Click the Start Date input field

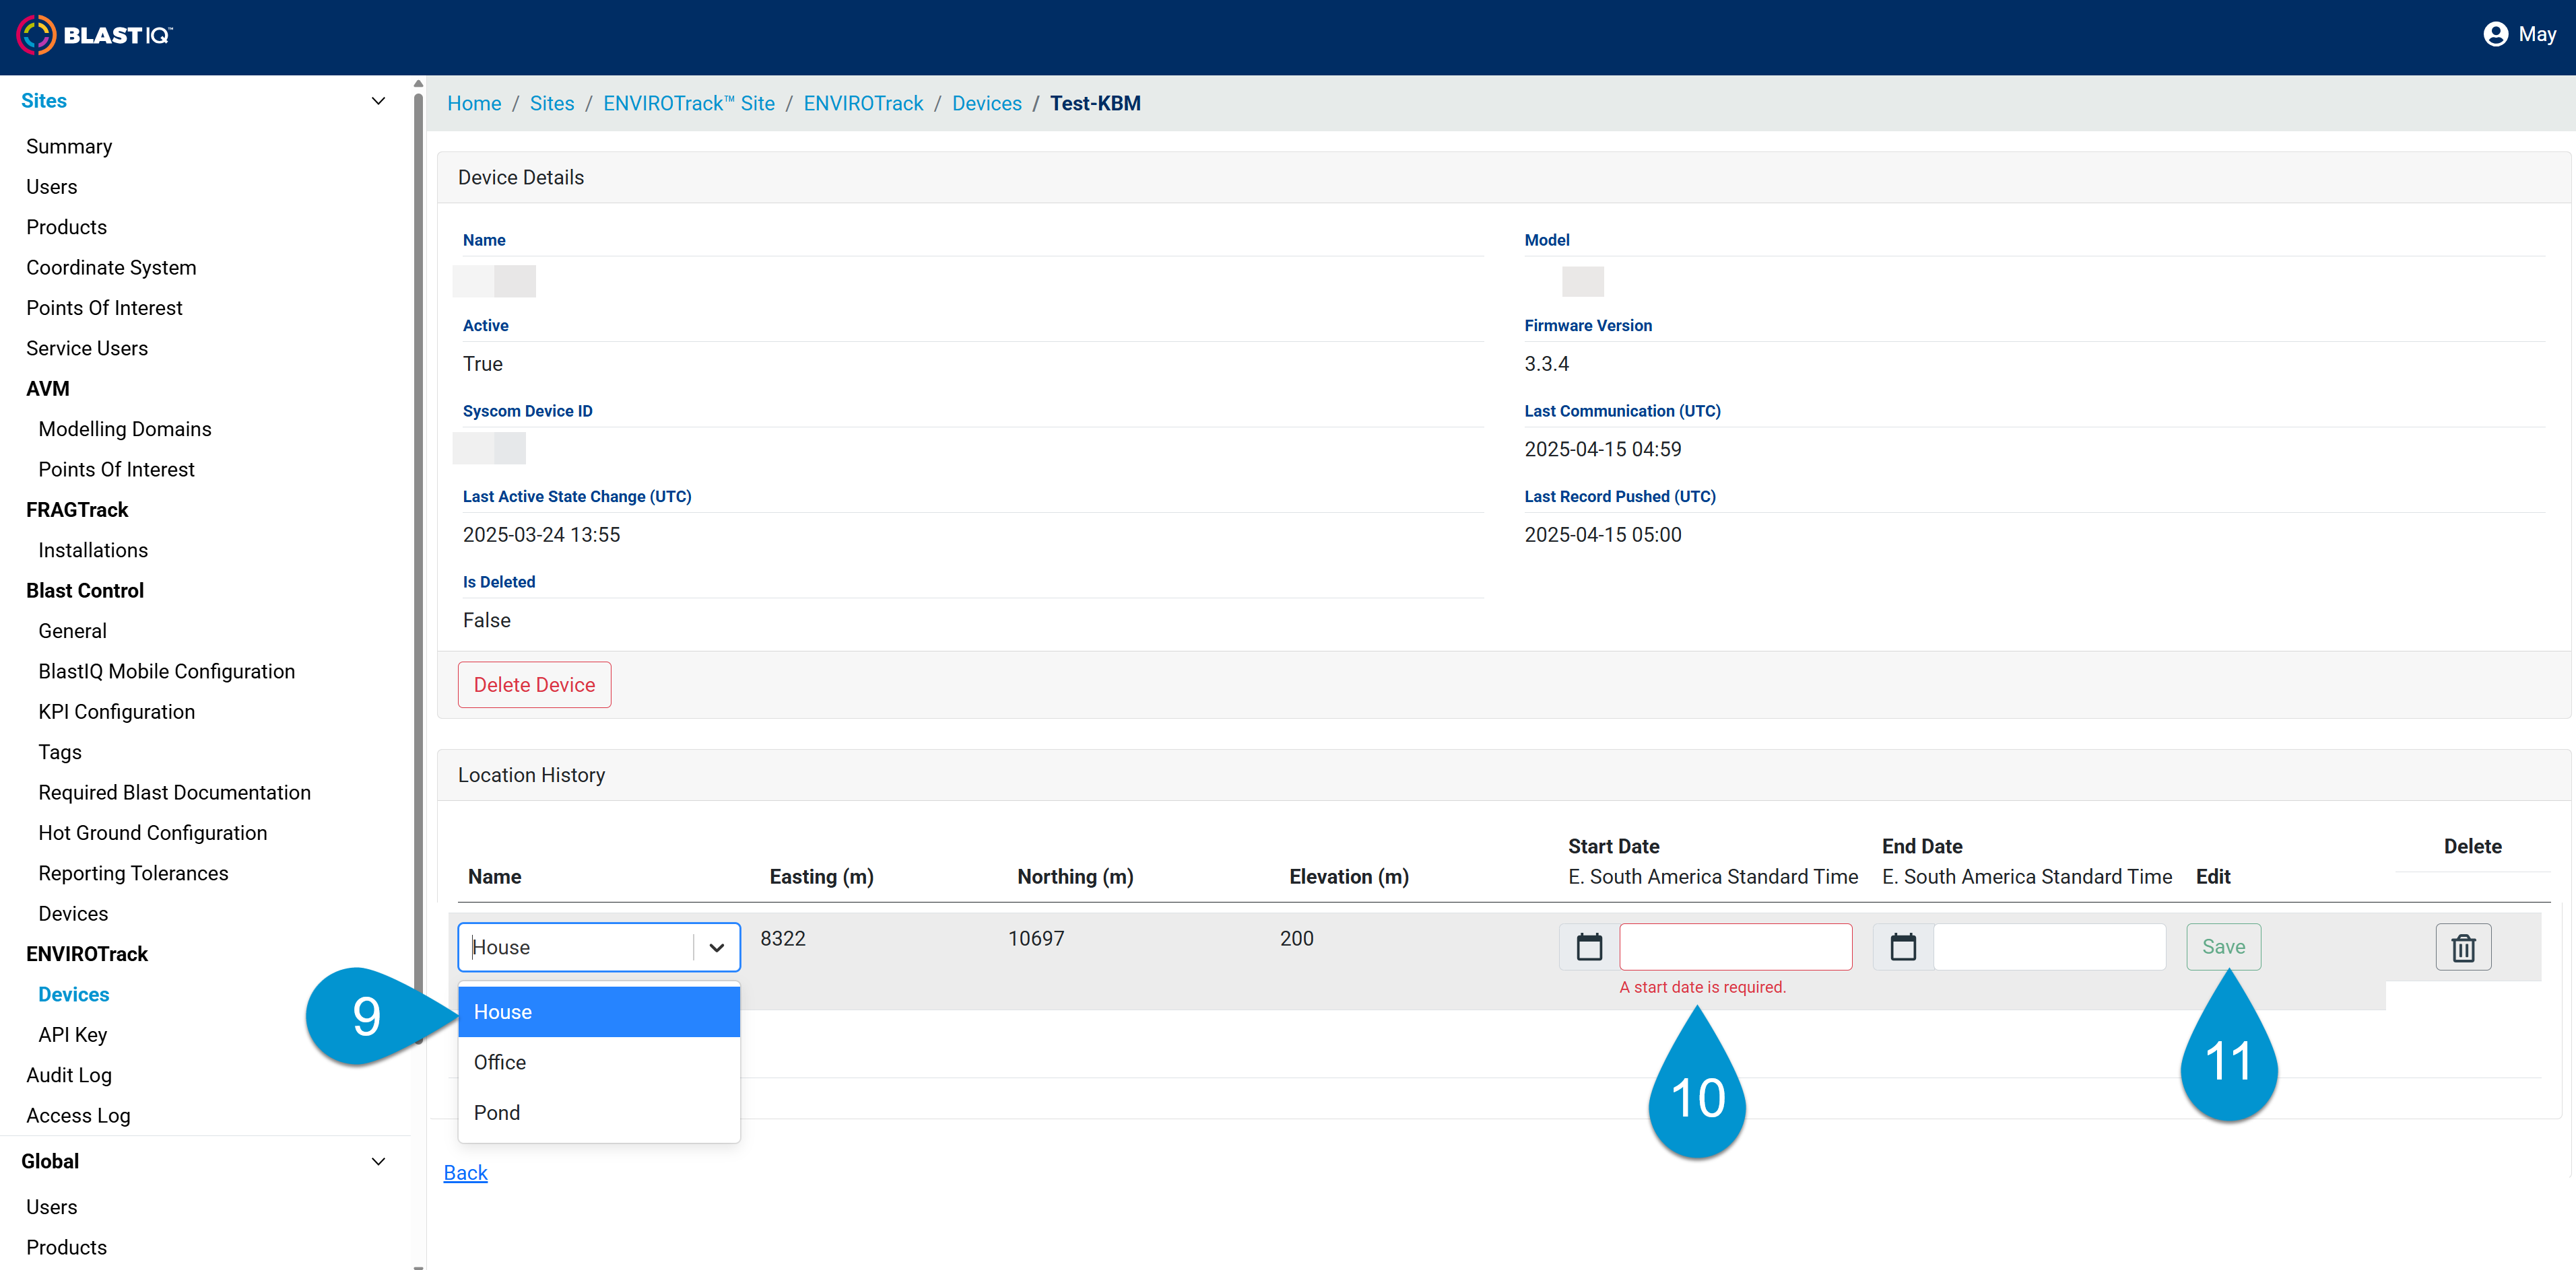[1735, 946]
